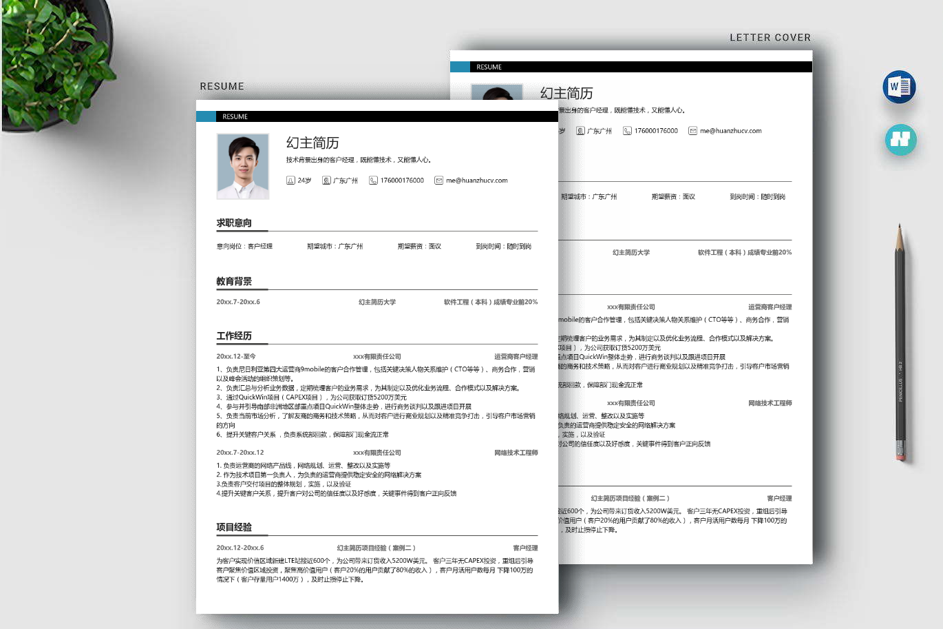
Task: Click the 工作经历 section heading
Action: (x=234, y=336)
